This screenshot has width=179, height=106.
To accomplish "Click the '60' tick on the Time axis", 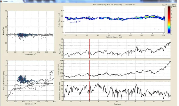I will pos(126,102).
